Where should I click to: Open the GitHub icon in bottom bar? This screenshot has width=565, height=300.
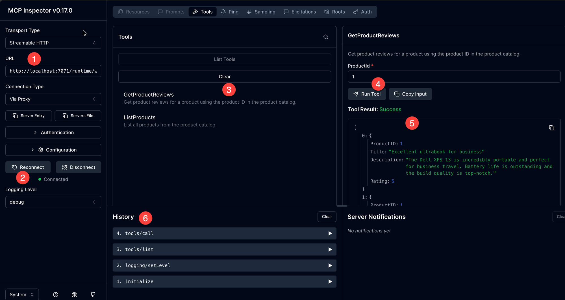[93, 295]
